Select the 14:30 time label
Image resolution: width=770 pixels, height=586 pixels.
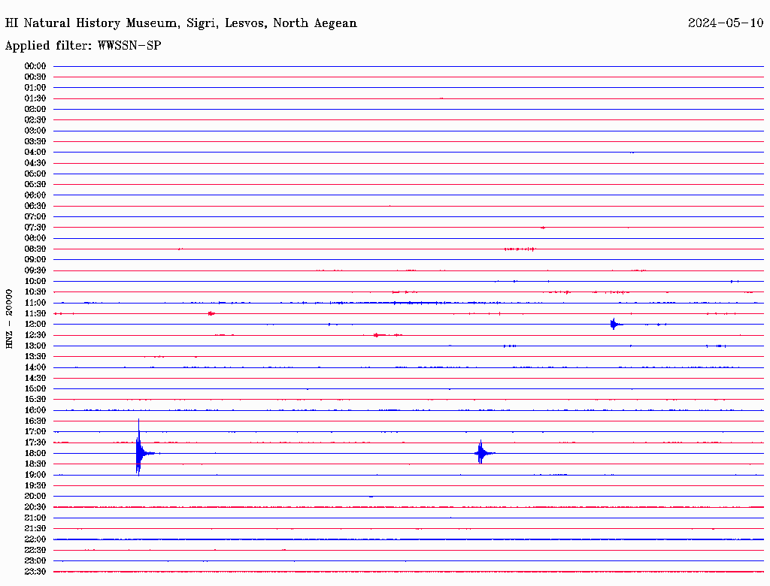click(35, 379)
